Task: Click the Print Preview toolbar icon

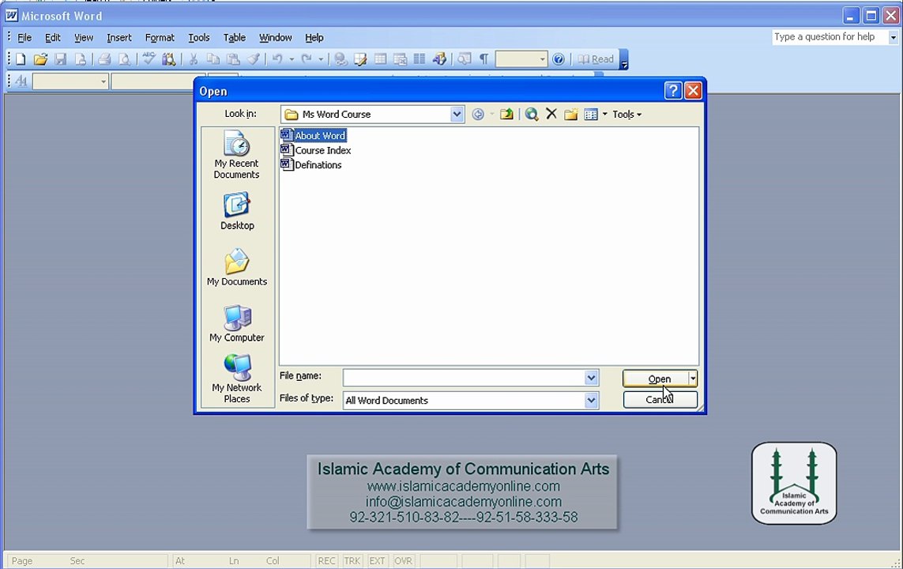Action: (x=124, y=58)
